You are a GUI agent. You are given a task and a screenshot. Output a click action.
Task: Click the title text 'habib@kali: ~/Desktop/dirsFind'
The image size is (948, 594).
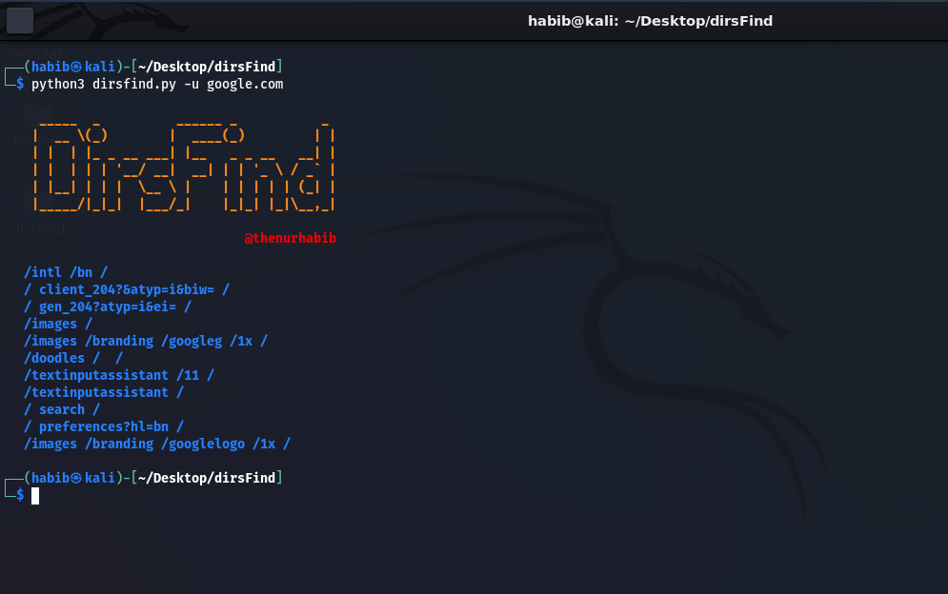point(650,21)
